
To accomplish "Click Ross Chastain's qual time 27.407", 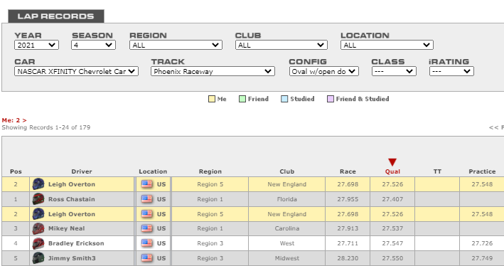I will [392, 199].
